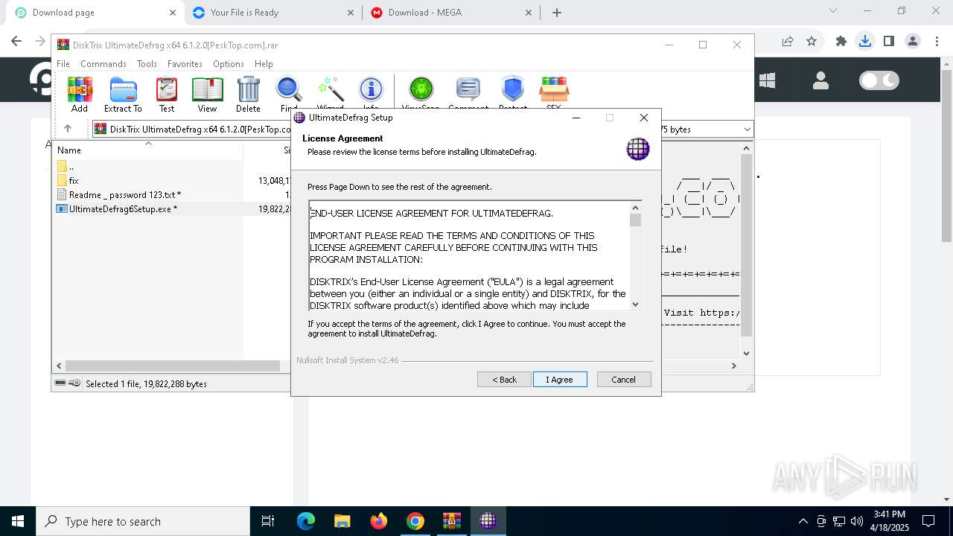Click the Extract To toolbar icon

(123, 95)
